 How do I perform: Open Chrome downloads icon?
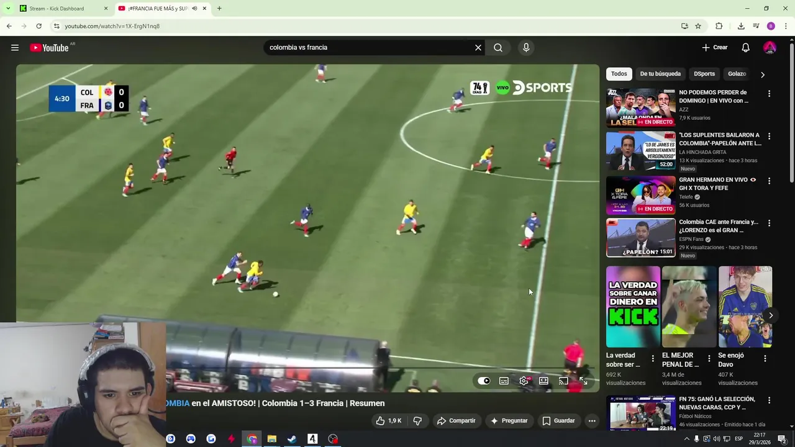click(x=741, y=26)
